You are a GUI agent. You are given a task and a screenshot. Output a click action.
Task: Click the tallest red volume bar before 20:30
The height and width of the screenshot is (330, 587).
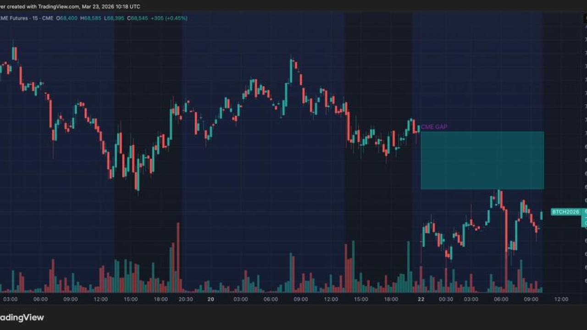pyautogui.click(x=178, y=257)
